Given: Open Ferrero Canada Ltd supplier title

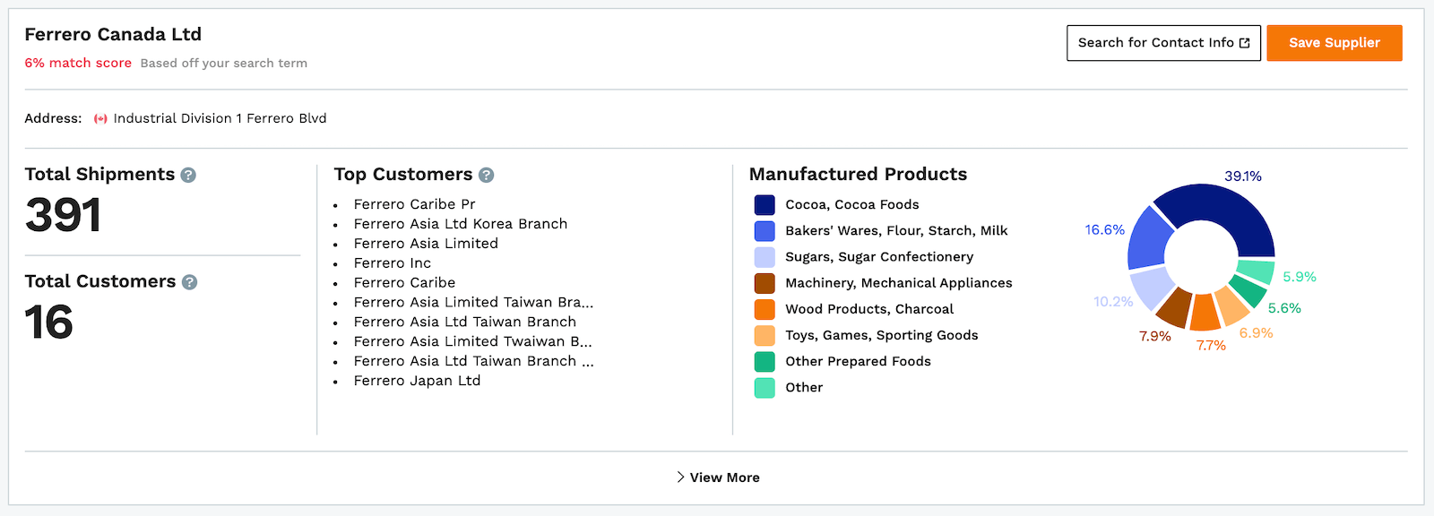Looking at the screenshot, I should (113, 34).
